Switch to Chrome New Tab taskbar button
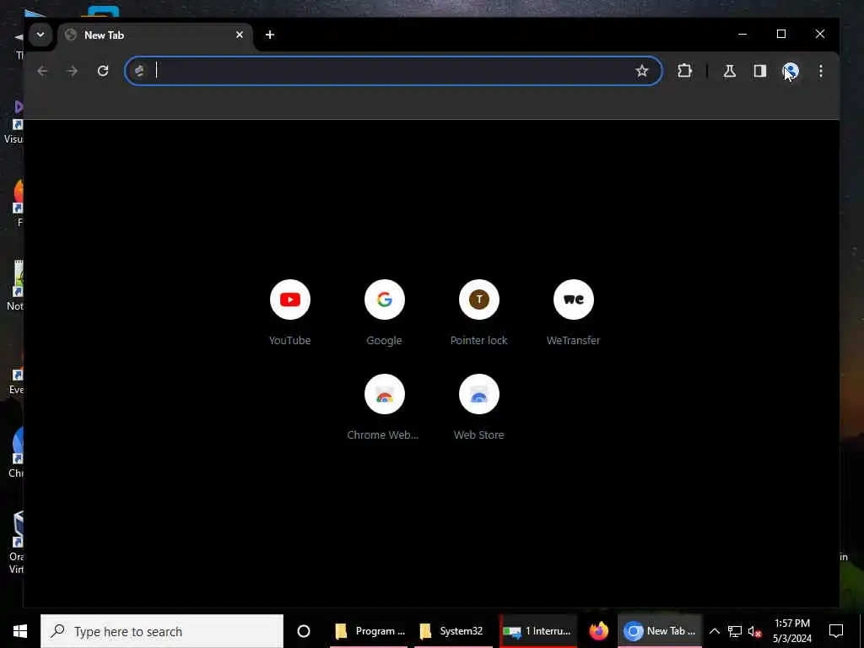 click(660, 631)
